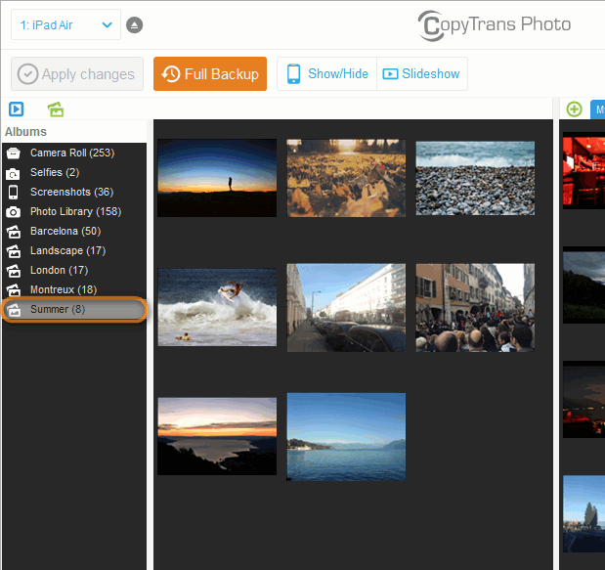Click the eject device icon
The height and width of the screenshot is (570, 605).
coord(134,25)
